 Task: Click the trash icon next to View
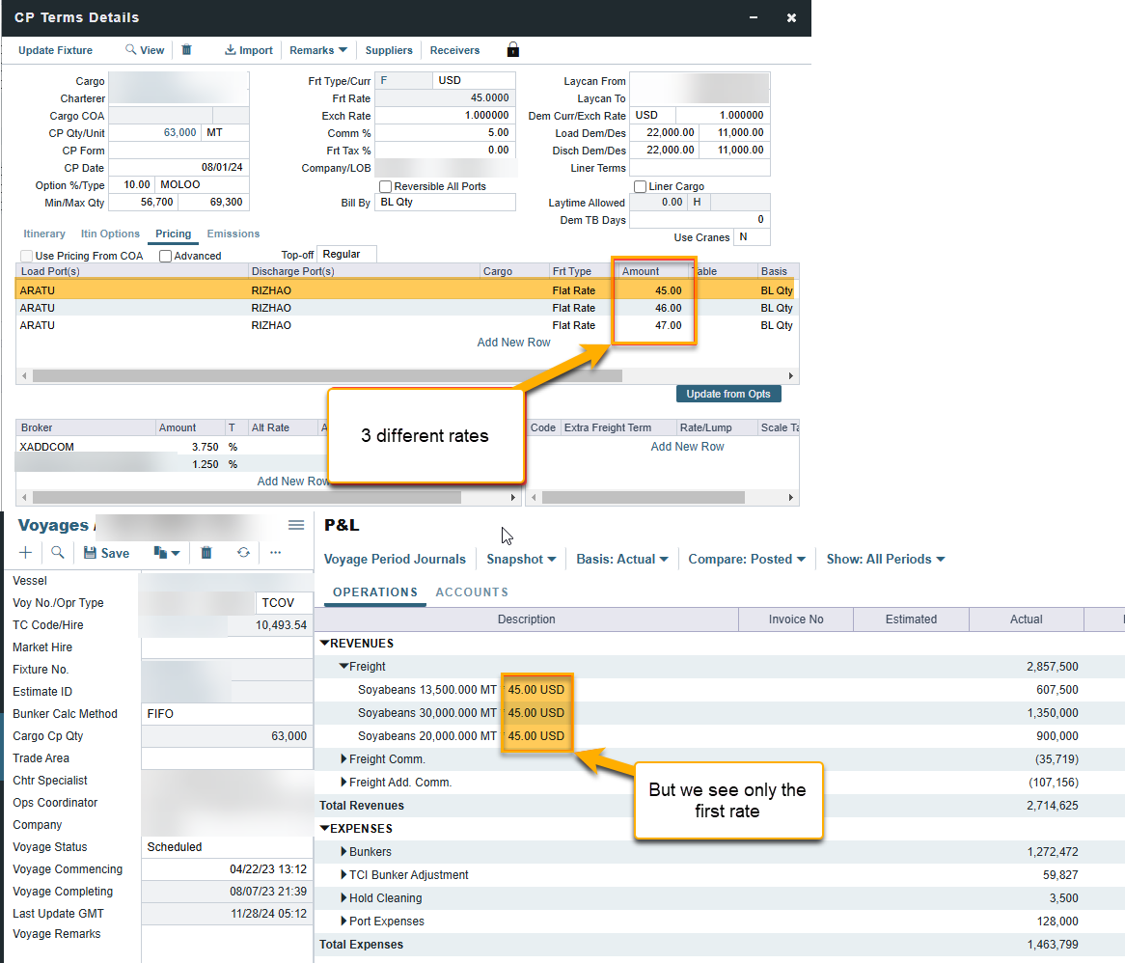(x=187, y=50)
